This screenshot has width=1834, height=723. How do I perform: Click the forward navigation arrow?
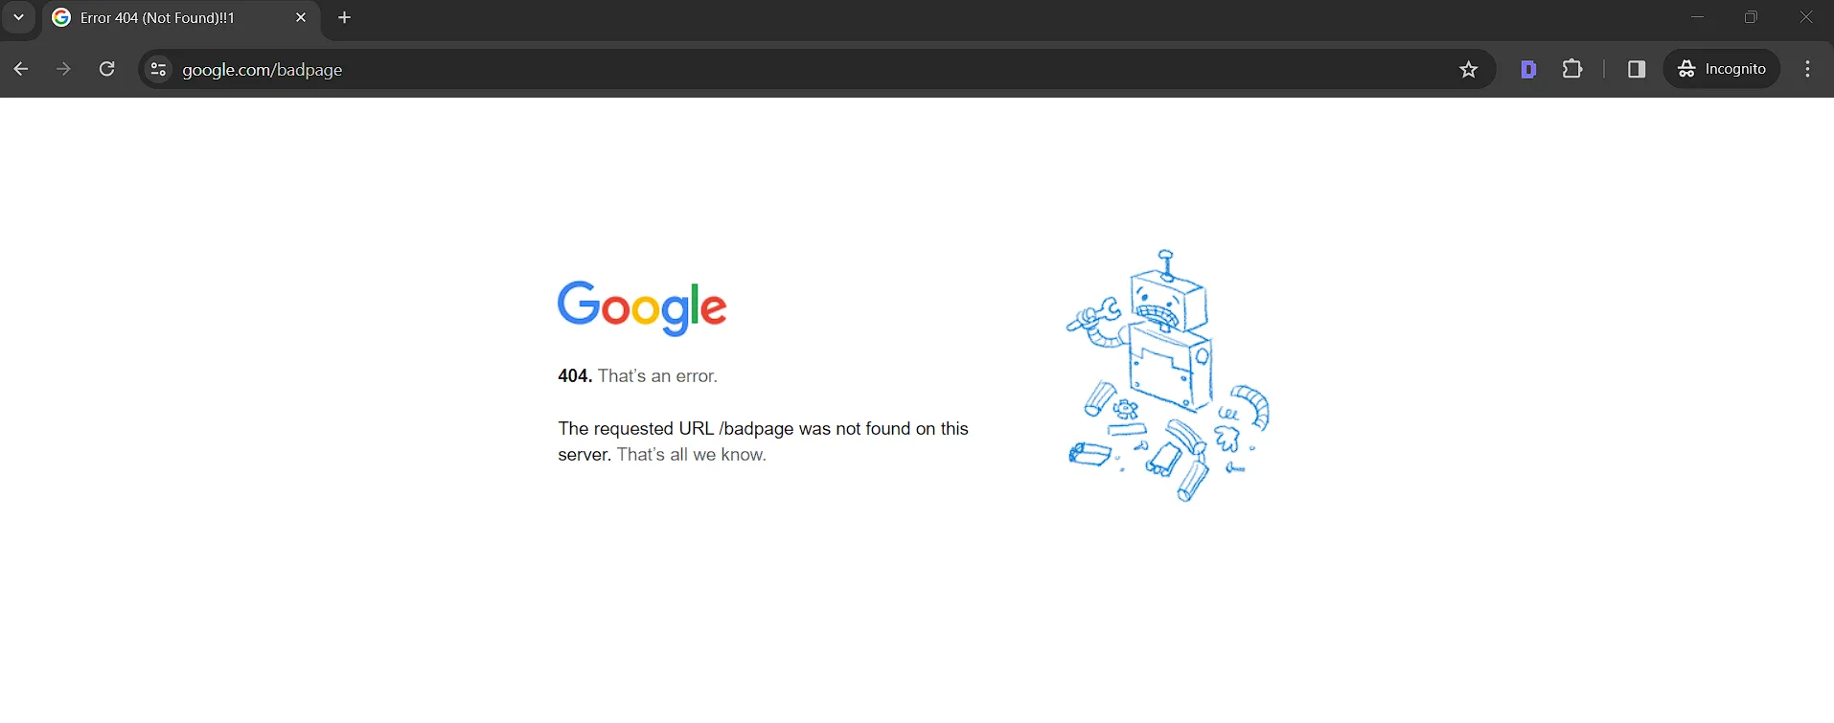click(63, 69)
